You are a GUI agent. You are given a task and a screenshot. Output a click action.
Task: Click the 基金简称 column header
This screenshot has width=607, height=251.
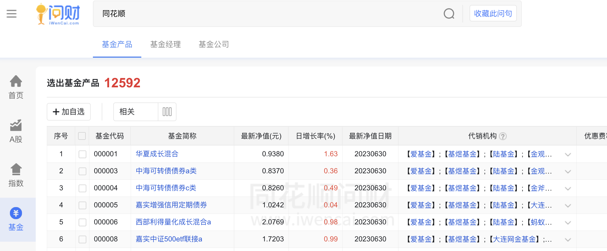182,136
